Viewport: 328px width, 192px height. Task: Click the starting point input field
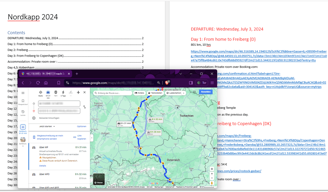[x=59, y=103]
